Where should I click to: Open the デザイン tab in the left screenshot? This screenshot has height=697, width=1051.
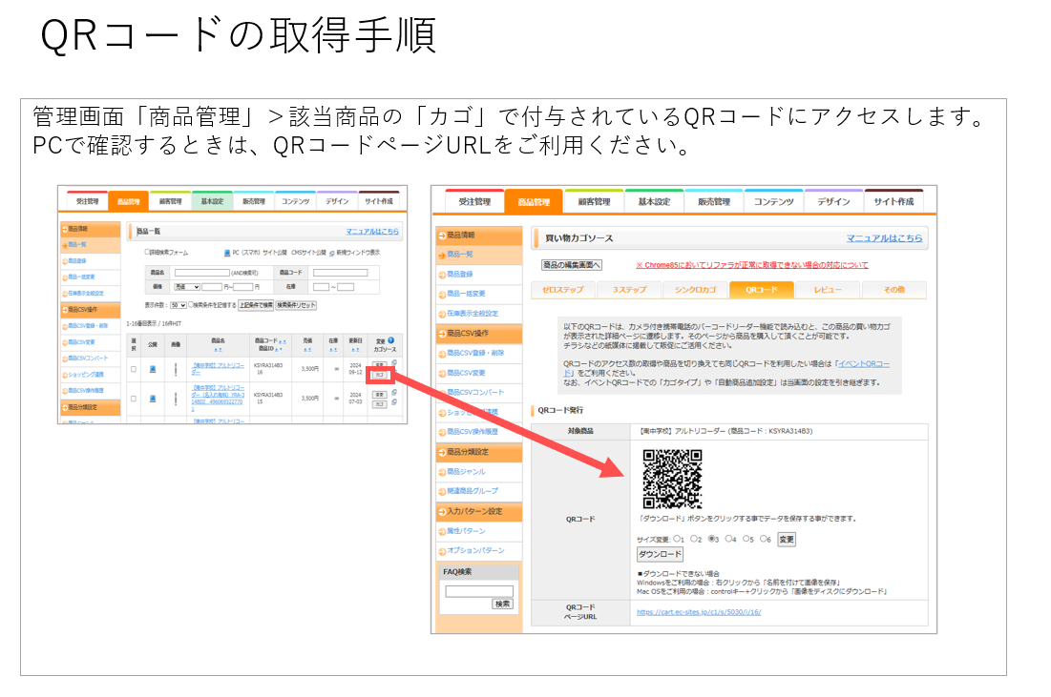(337, 201)
